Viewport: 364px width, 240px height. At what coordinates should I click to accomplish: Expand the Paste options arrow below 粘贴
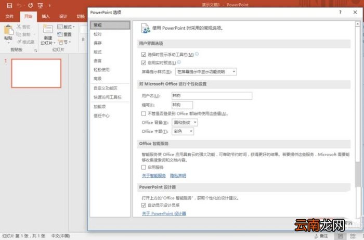click(9, 43)
